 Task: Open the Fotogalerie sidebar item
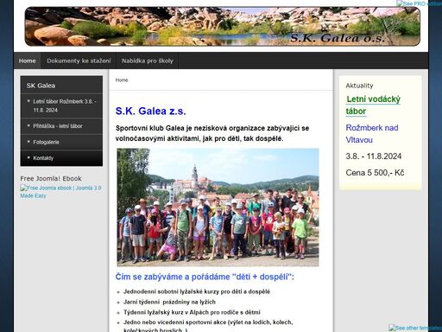coord(46,142)
